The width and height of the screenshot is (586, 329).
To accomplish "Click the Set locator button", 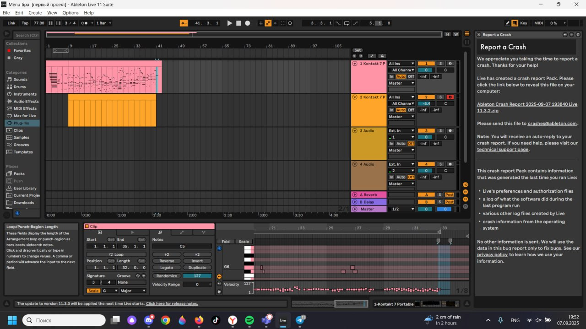I will click(358, 50).
